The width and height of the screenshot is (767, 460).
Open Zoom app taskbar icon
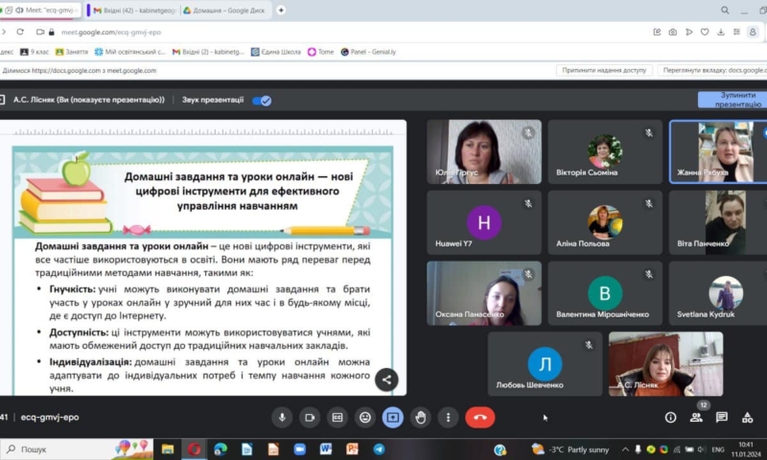(x=299, y=449)
